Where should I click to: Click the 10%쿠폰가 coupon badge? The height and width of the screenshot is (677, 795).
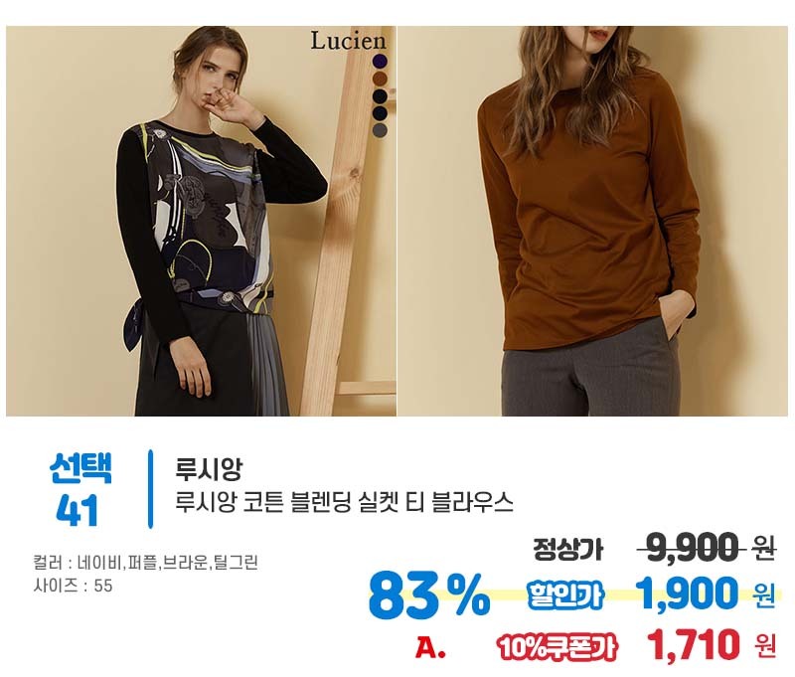[557, 647]
